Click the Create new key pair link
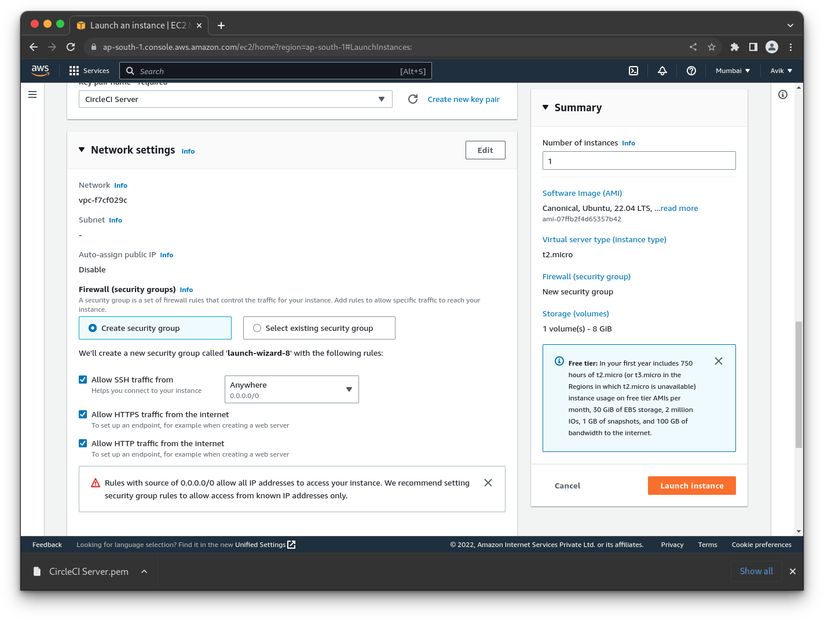This screenshot has width=824, height=620. point(463,99)
